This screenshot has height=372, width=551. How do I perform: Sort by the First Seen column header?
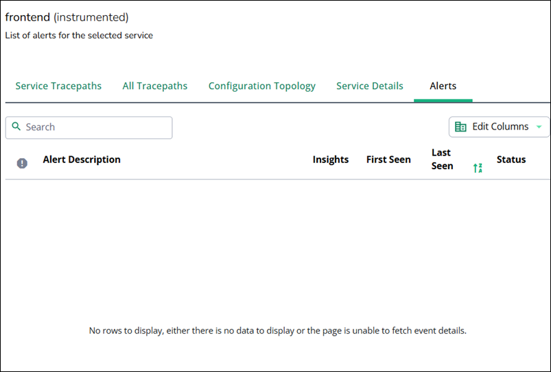(388, 160)
